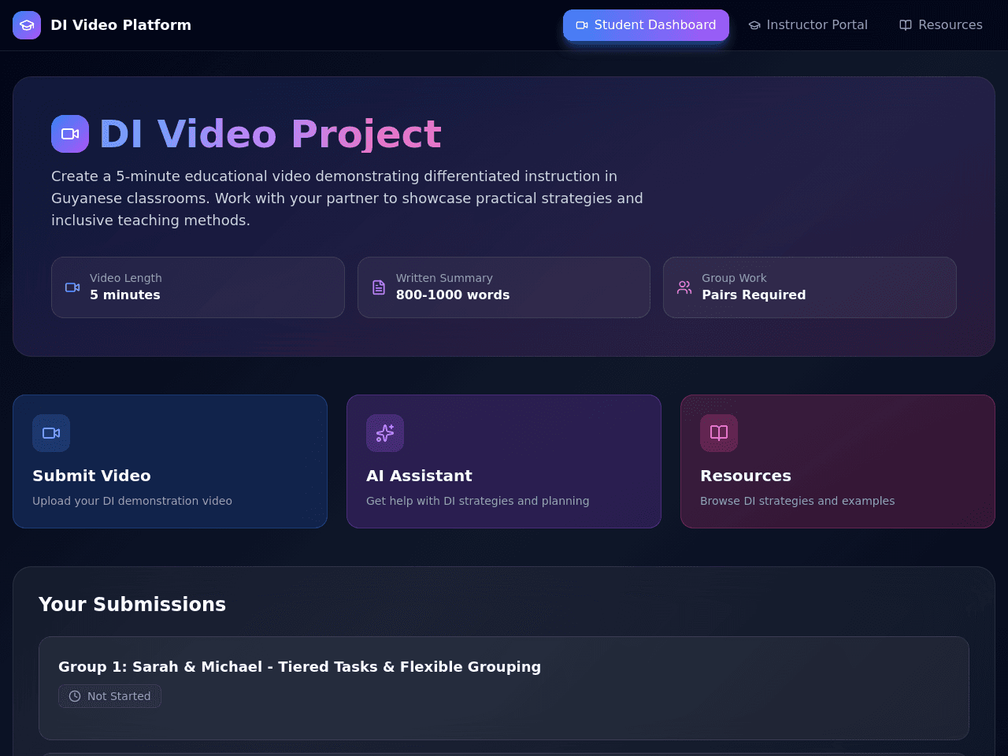The image size is (1008, 756).
Task: Browse the Resources card
Action: point(838,461)
